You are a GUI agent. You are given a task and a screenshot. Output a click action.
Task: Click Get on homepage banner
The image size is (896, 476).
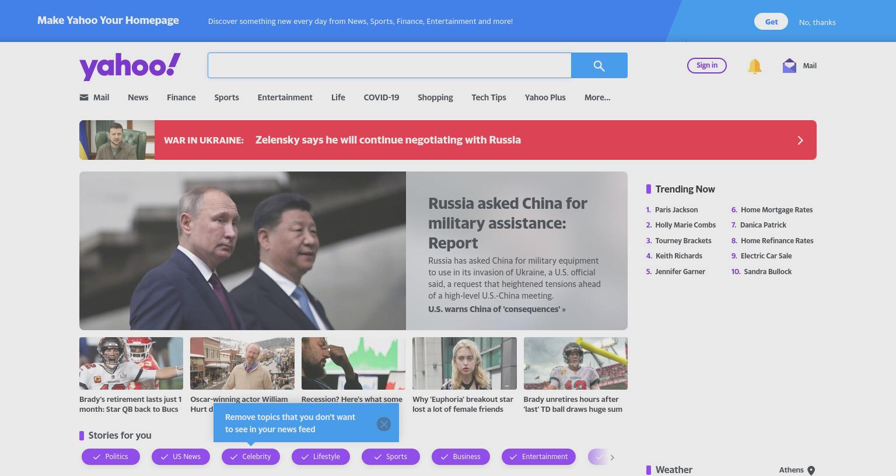(771, 22)
